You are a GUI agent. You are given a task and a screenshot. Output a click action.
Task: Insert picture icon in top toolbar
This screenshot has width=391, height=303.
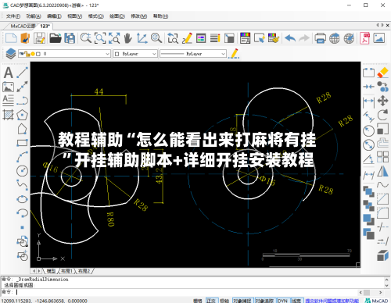tap(379, 38)
